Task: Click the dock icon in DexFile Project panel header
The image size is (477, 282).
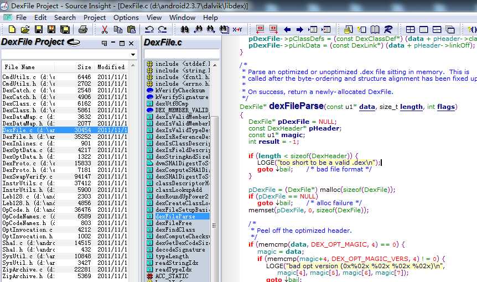Action: pos(105,43)
